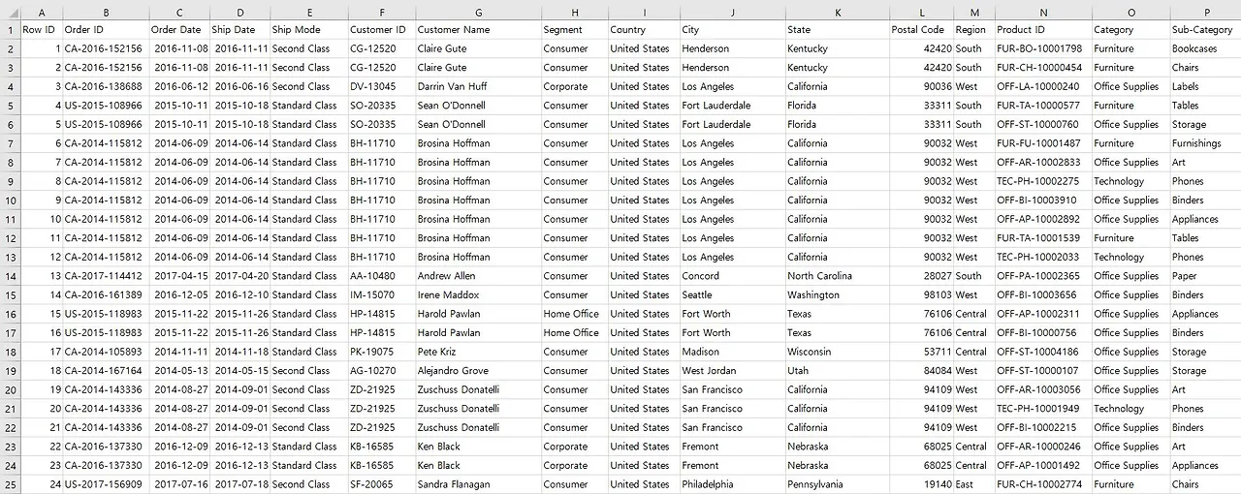Select the cell Sandra Flanagan

coord(478,484)
